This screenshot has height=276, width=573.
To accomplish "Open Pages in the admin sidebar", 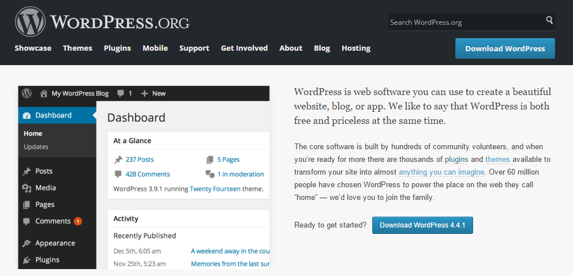I will tap(45, 205).
